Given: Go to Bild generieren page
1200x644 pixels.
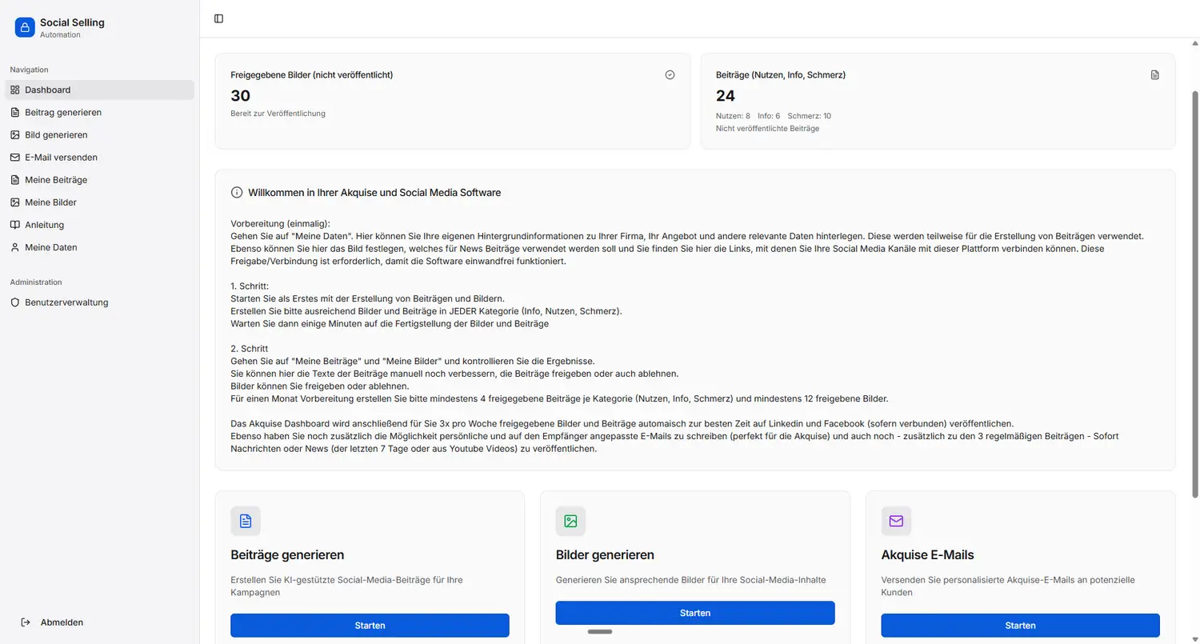Looking at the screenshot, I should click(x=56, y=135).
